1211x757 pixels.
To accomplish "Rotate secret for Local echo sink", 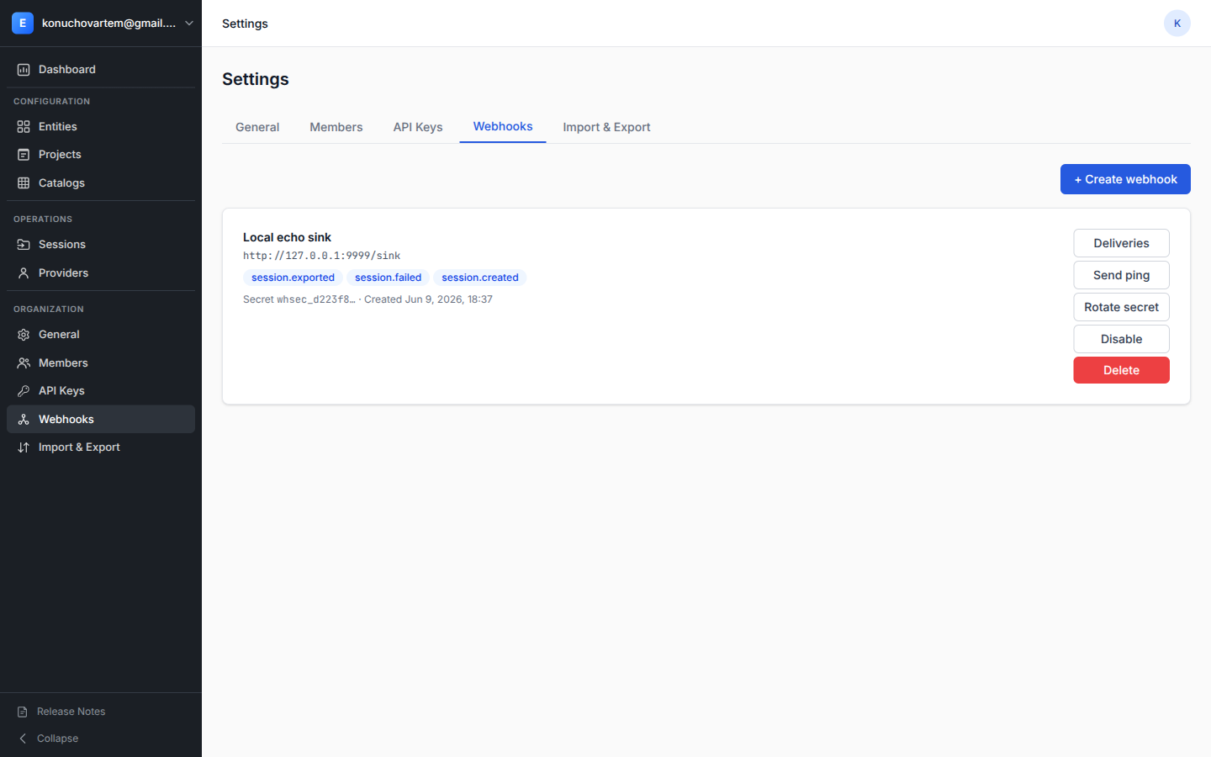I will click(1121, 307).
